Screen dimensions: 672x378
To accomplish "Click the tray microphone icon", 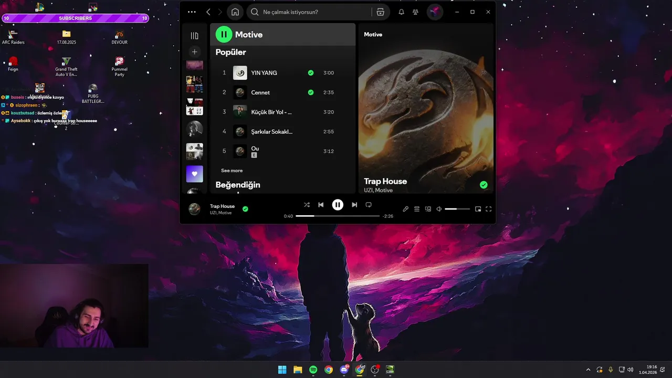I will 611,370.
